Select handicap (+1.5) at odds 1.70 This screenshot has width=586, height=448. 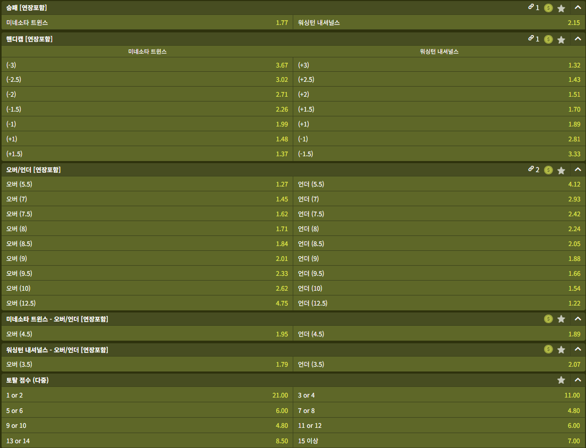click(439, 109)
